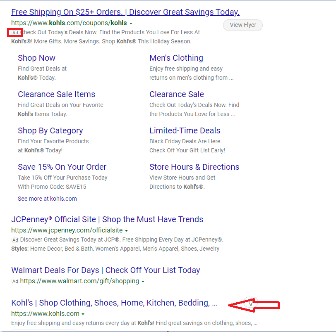Click 'See more at kohls.com' link

point(47,199)
